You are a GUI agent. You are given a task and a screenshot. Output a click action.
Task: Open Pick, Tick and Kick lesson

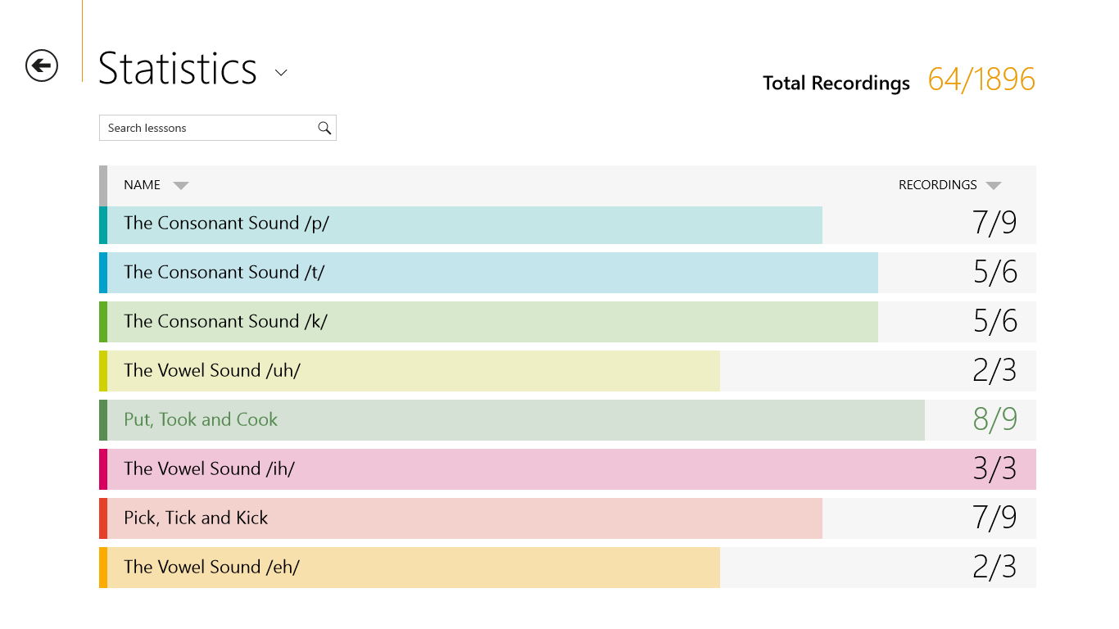point(196,518)
